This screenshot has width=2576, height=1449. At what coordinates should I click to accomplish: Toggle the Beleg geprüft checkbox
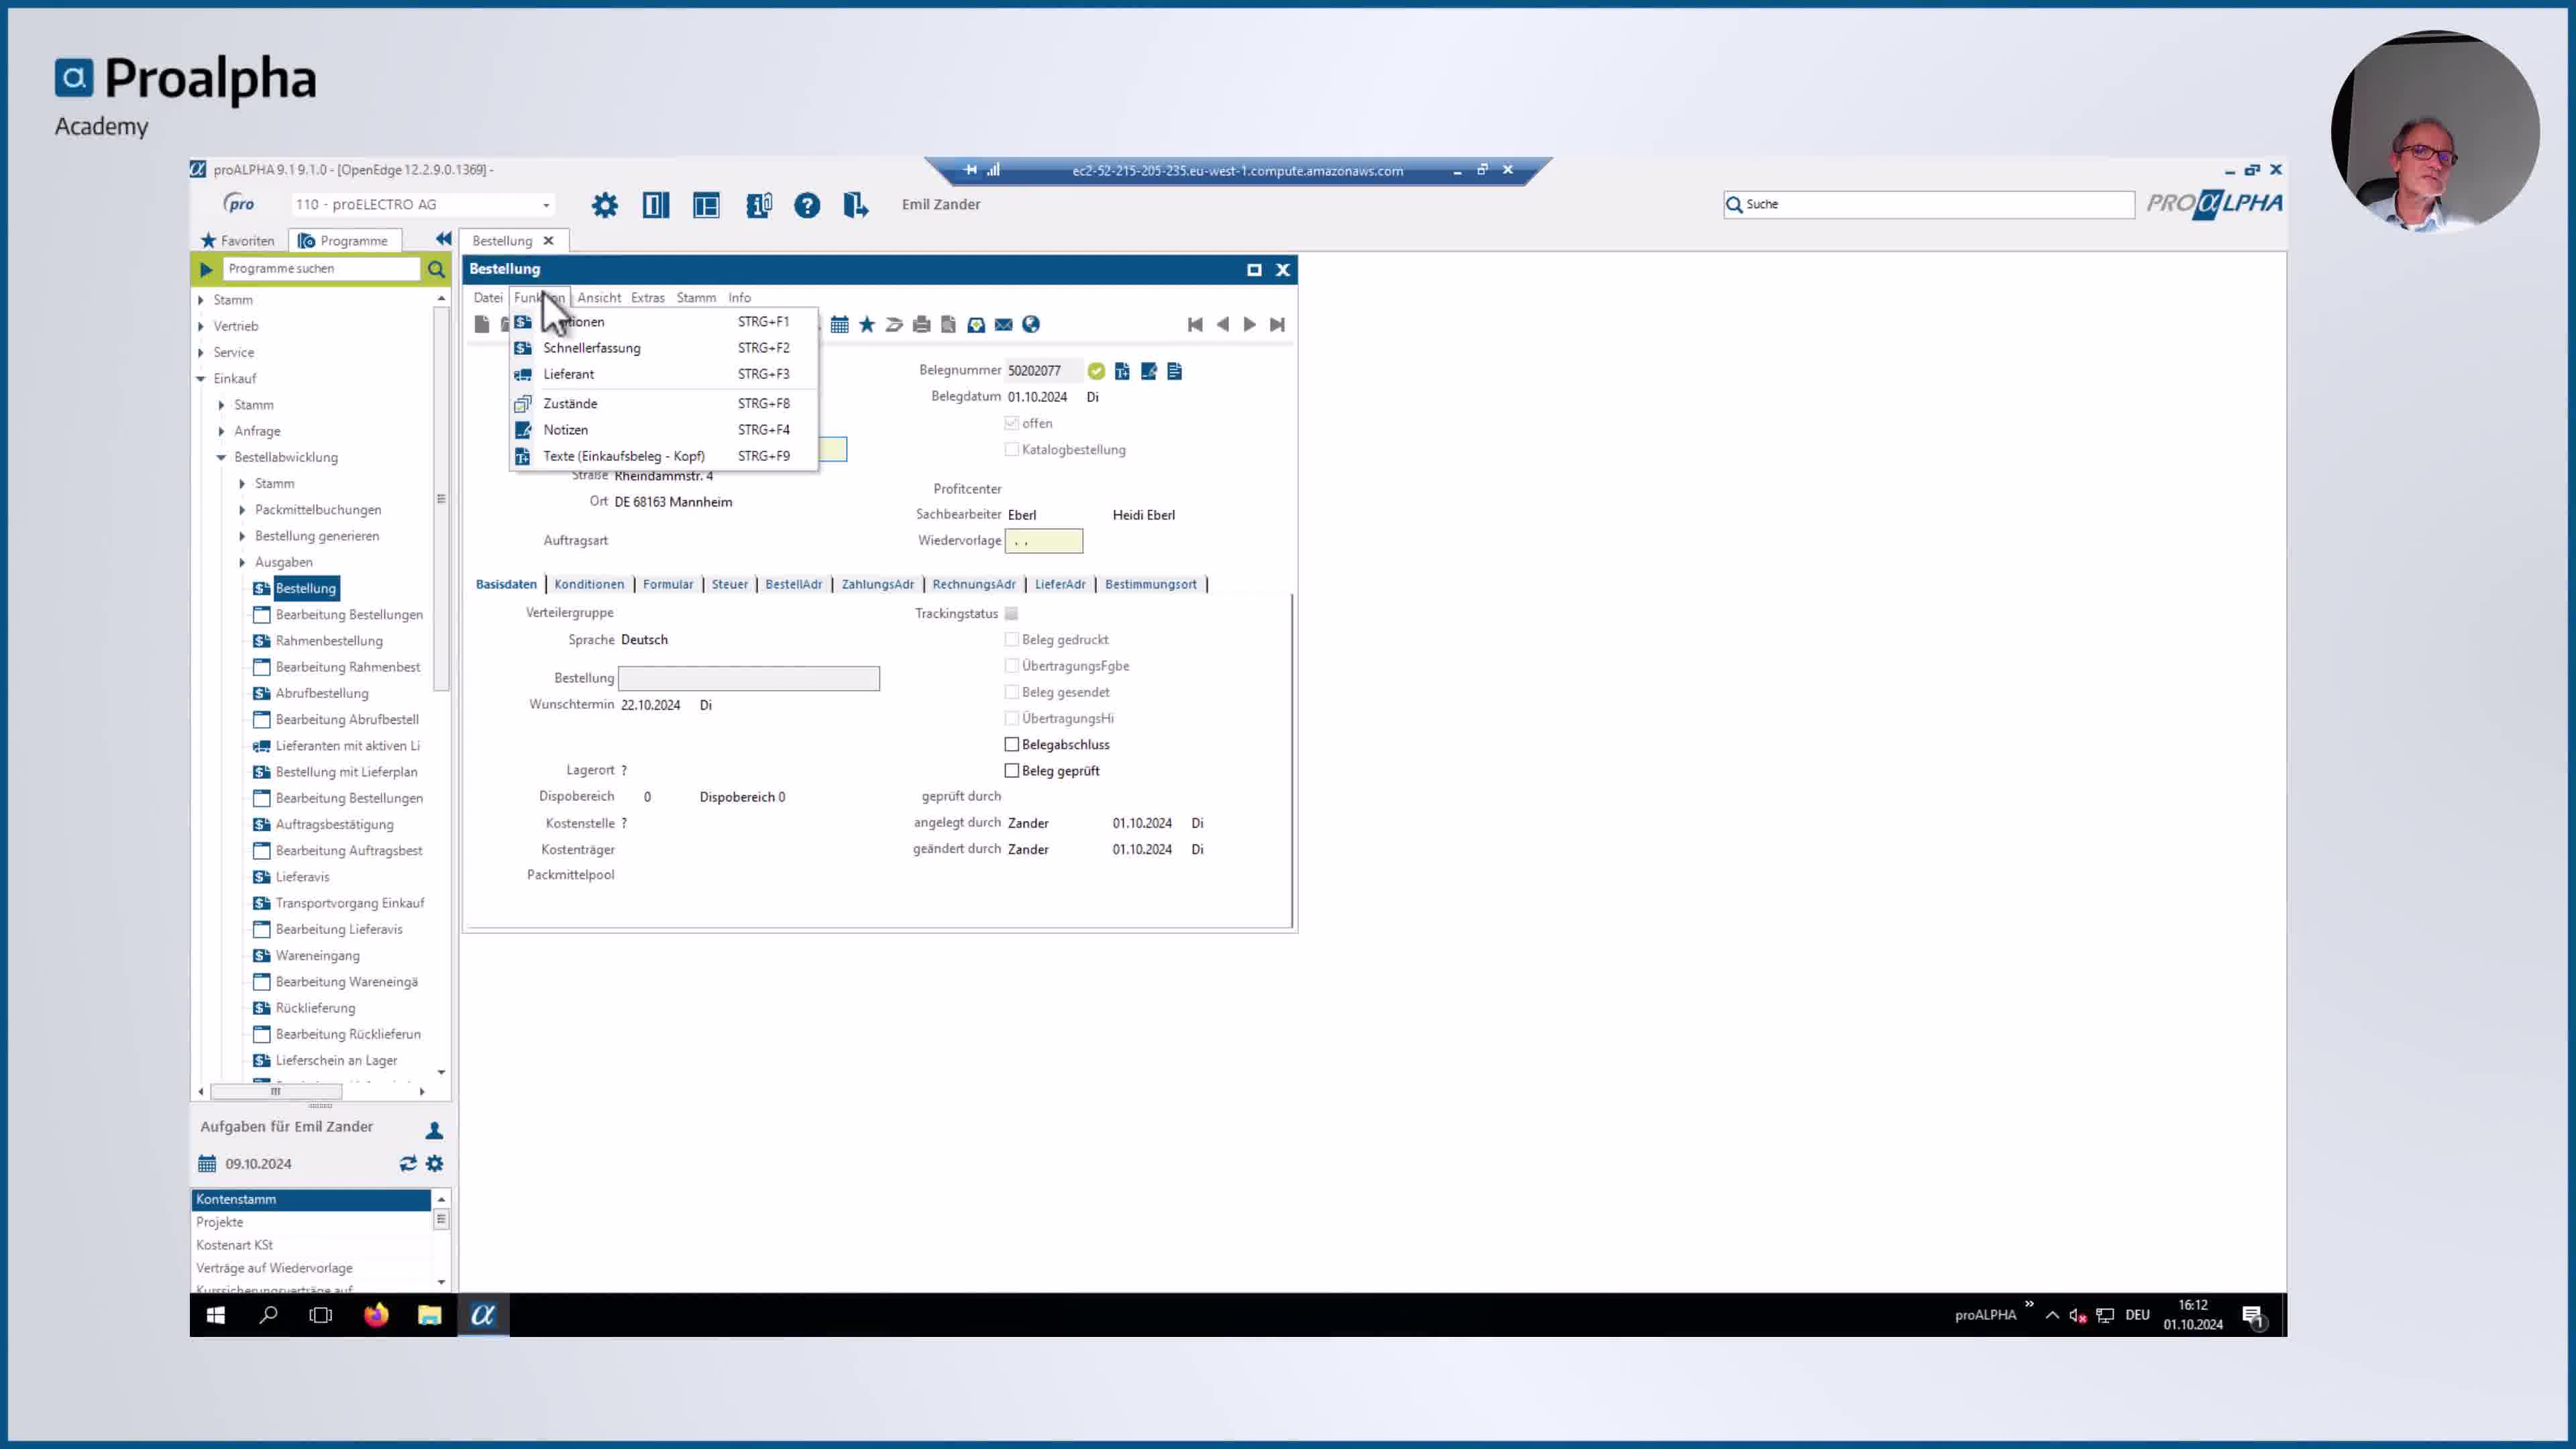pyautogui.click(x=1012, y=771)
